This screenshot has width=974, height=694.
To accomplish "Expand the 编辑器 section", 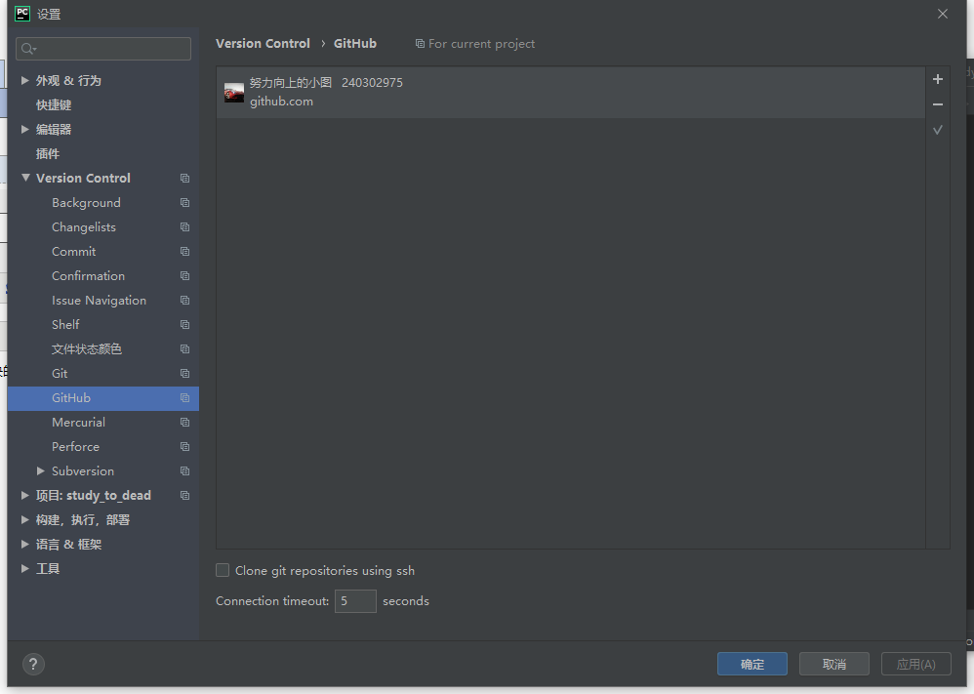I will point(24,129).
